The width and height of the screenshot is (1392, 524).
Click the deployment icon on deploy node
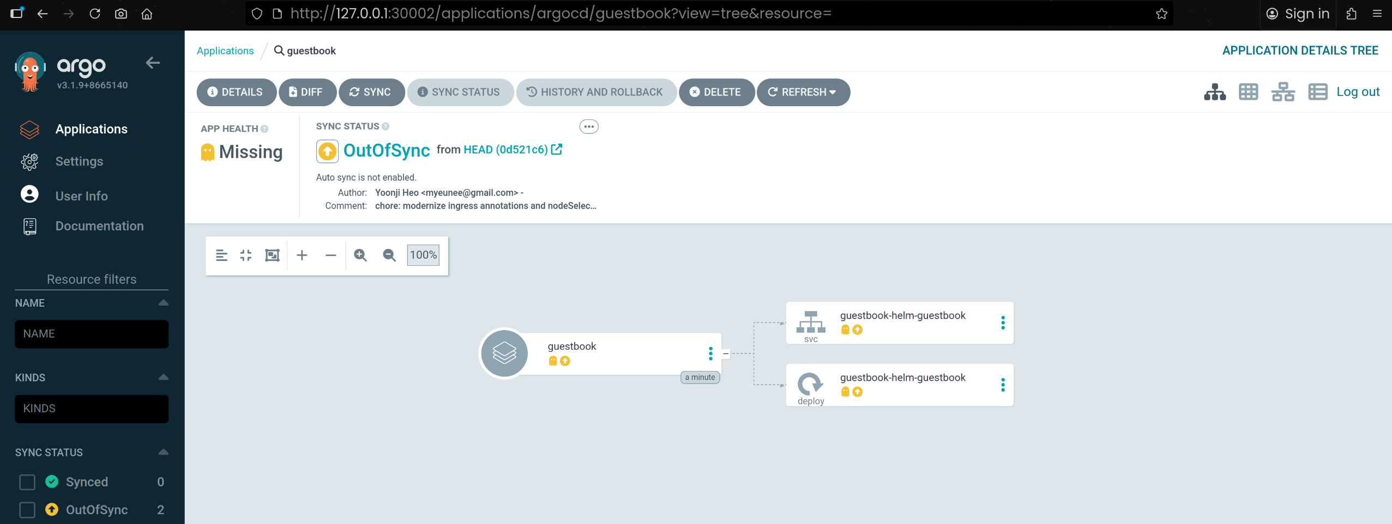pos(811,383)
